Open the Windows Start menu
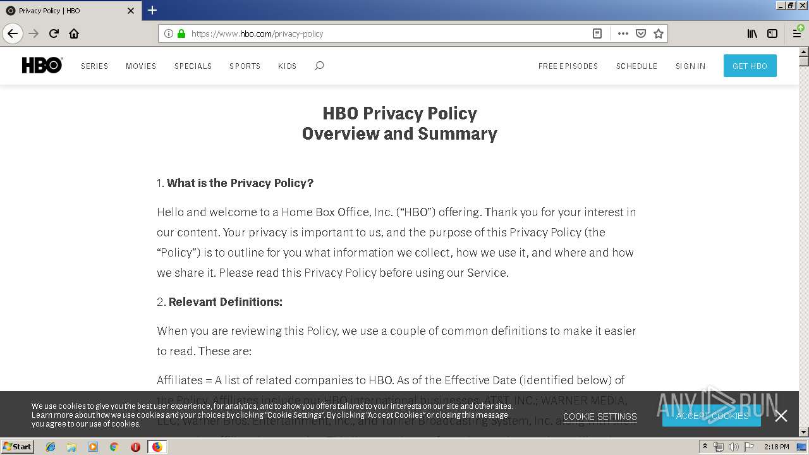Screen dimensions: 809x455 18,446
